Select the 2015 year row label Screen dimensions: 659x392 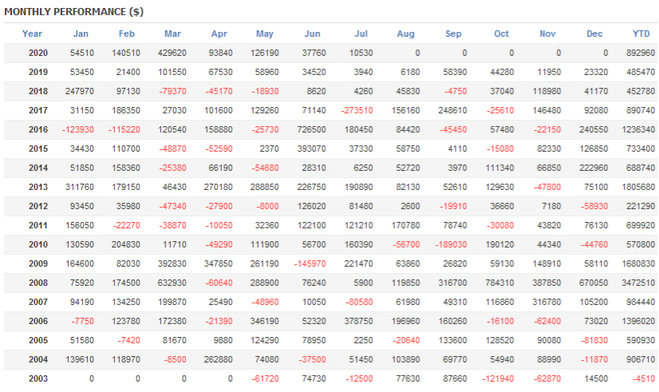[x=38, y=148]
